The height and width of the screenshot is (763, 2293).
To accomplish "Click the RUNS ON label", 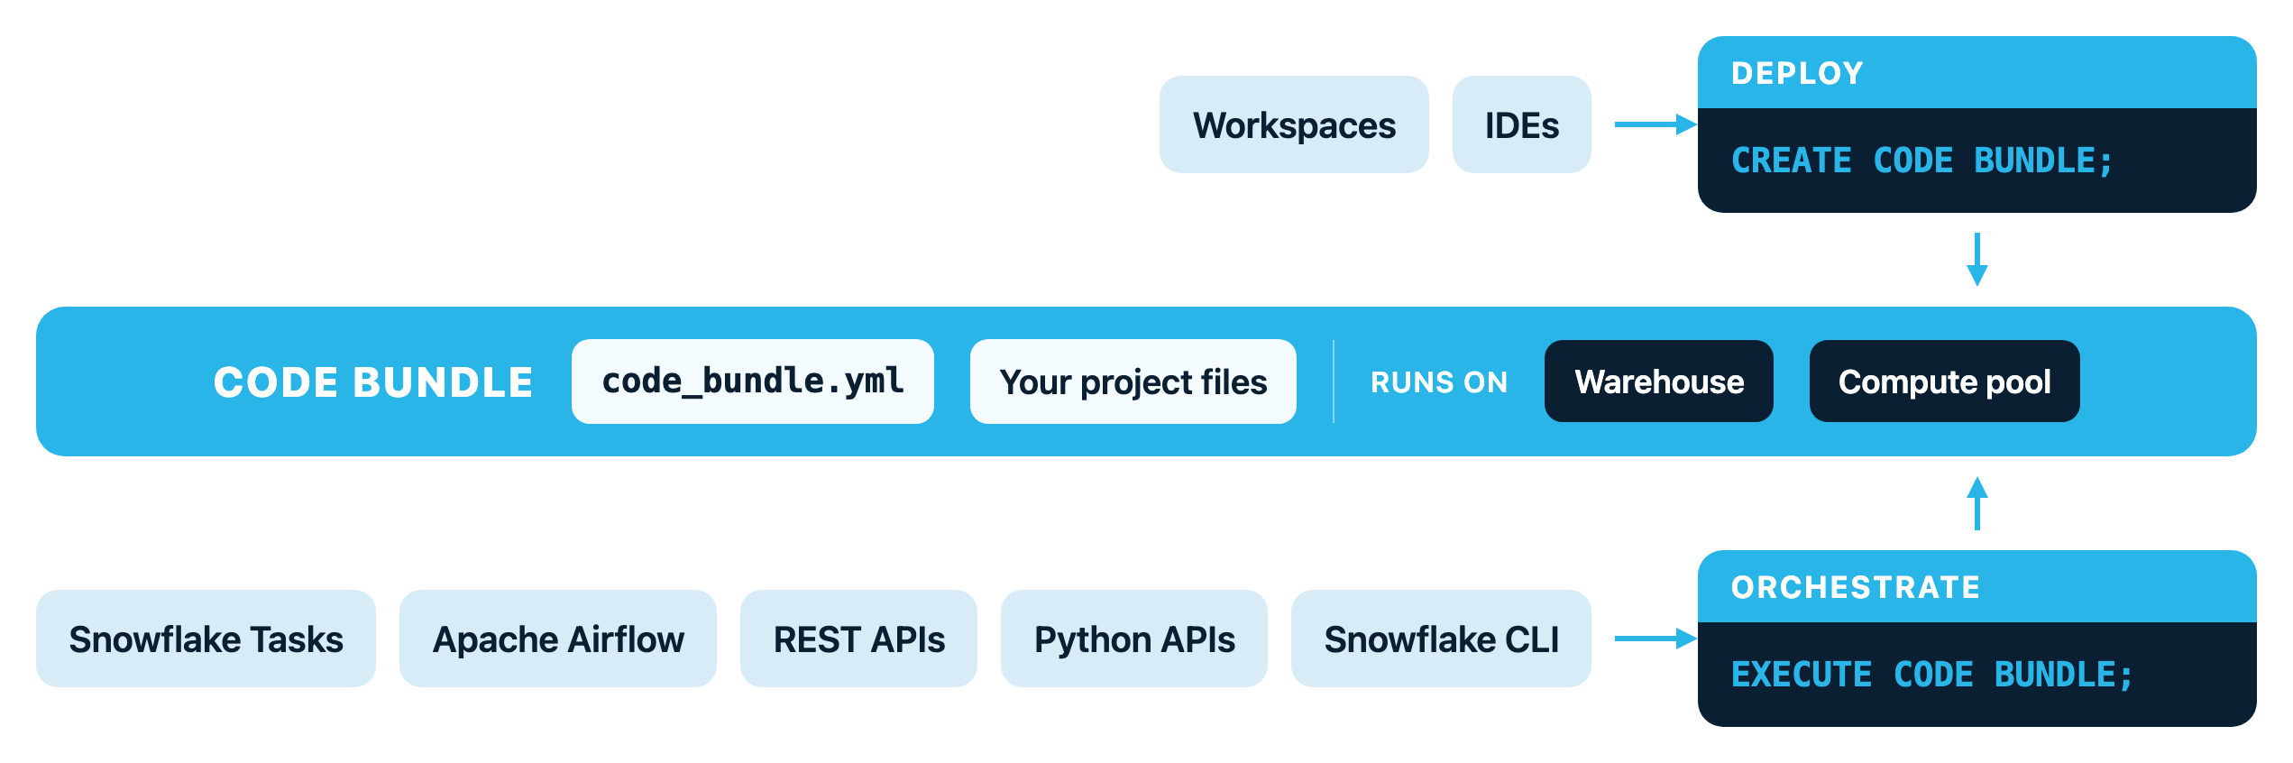I will point(1439,382).
